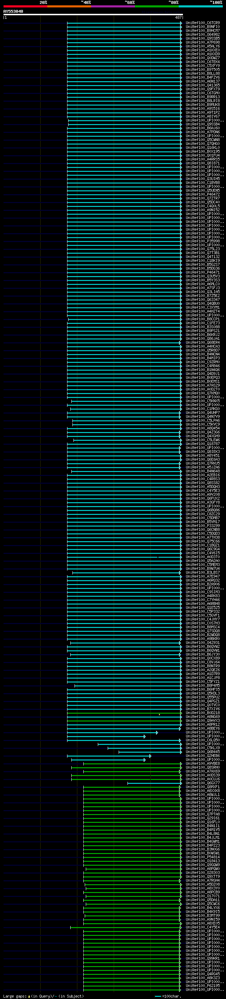The height and width of the screenshot is (999, 226).
Task: Click the yellow gap marker in B0D218 row
Action: 159,714
